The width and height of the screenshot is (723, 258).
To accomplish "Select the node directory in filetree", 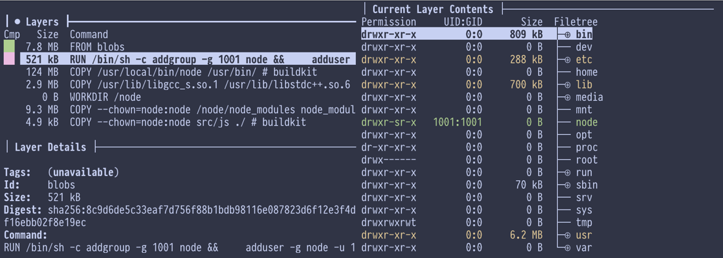I will pyautogui.click(x=587, y=122).
